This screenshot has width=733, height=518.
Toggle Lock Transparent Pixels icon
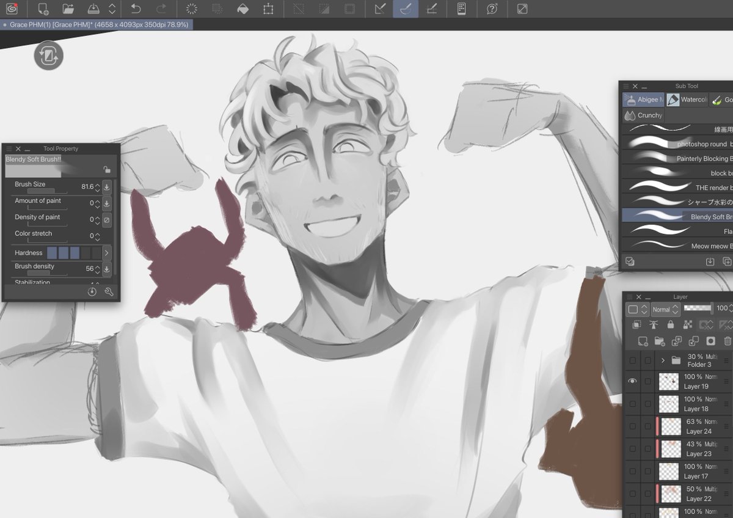point(688,325)
